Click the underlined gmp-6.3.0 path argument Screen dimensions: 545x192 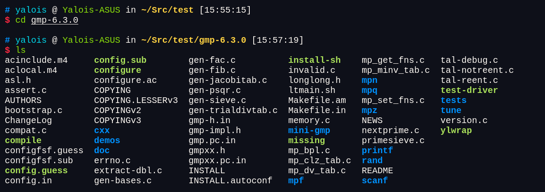point(55,20)
